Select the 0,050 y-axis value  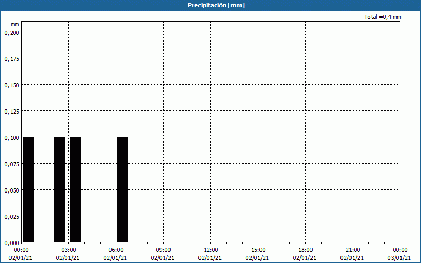(x=12, y=190)
